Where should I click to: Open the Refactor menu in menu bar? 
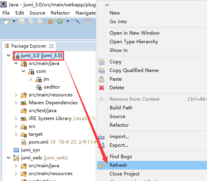(x=60, y=13)
